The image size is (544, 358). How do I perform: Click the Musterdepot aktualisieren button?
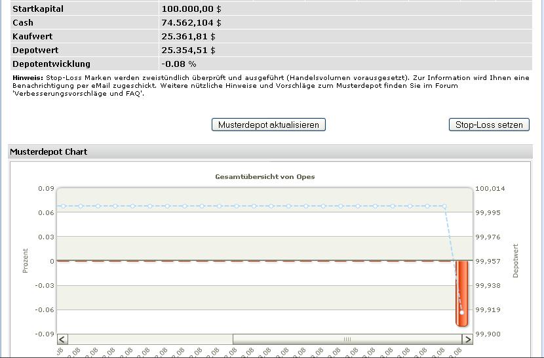(x=269, y=125)
